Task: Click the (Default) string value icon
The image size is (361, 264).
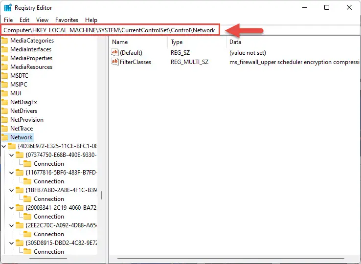Action: pos(114,52)
